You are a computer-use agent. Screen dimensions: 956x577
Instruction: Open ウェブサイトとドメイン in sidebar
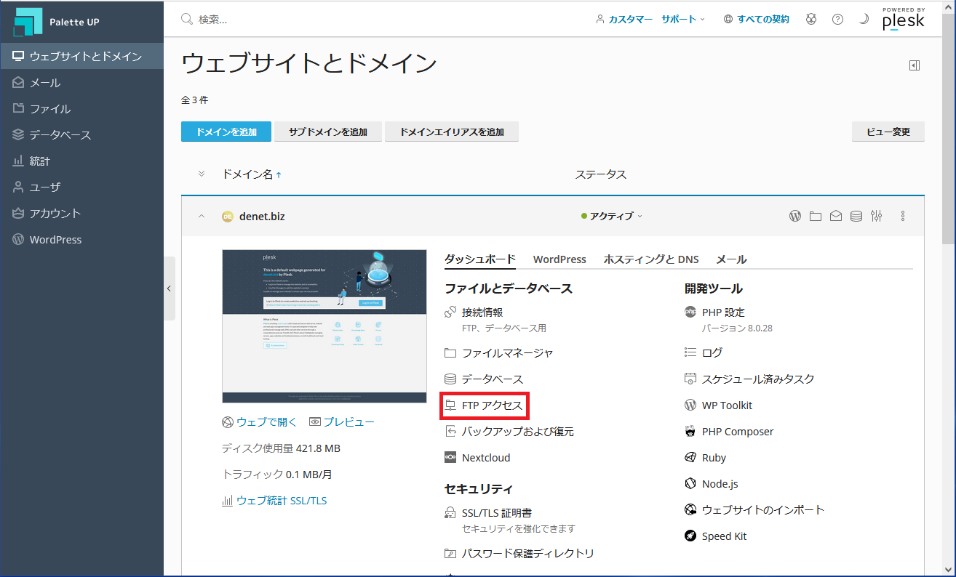[x=81, y=56]
